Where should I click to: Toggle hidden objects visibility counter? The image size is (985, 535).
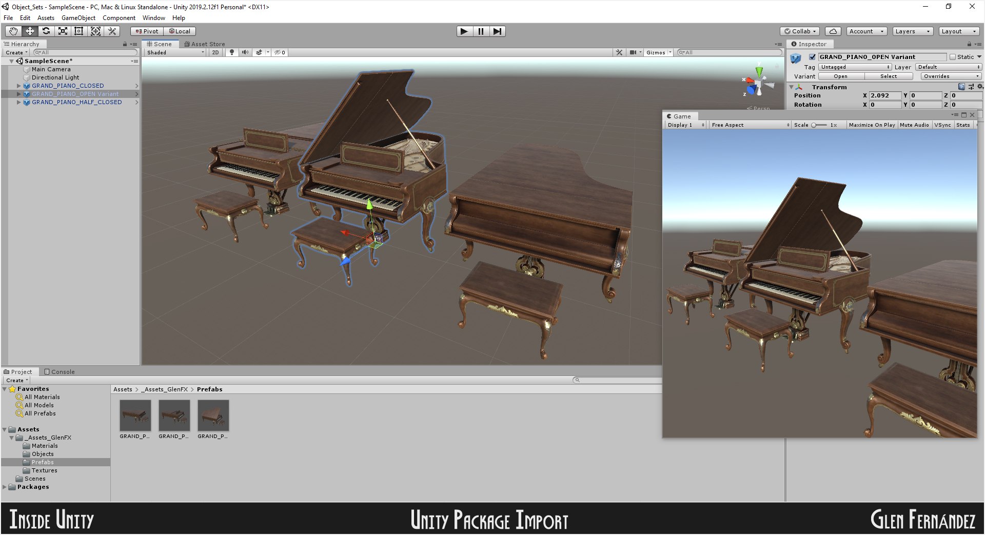pyautogui.click(x=280, y=52)
